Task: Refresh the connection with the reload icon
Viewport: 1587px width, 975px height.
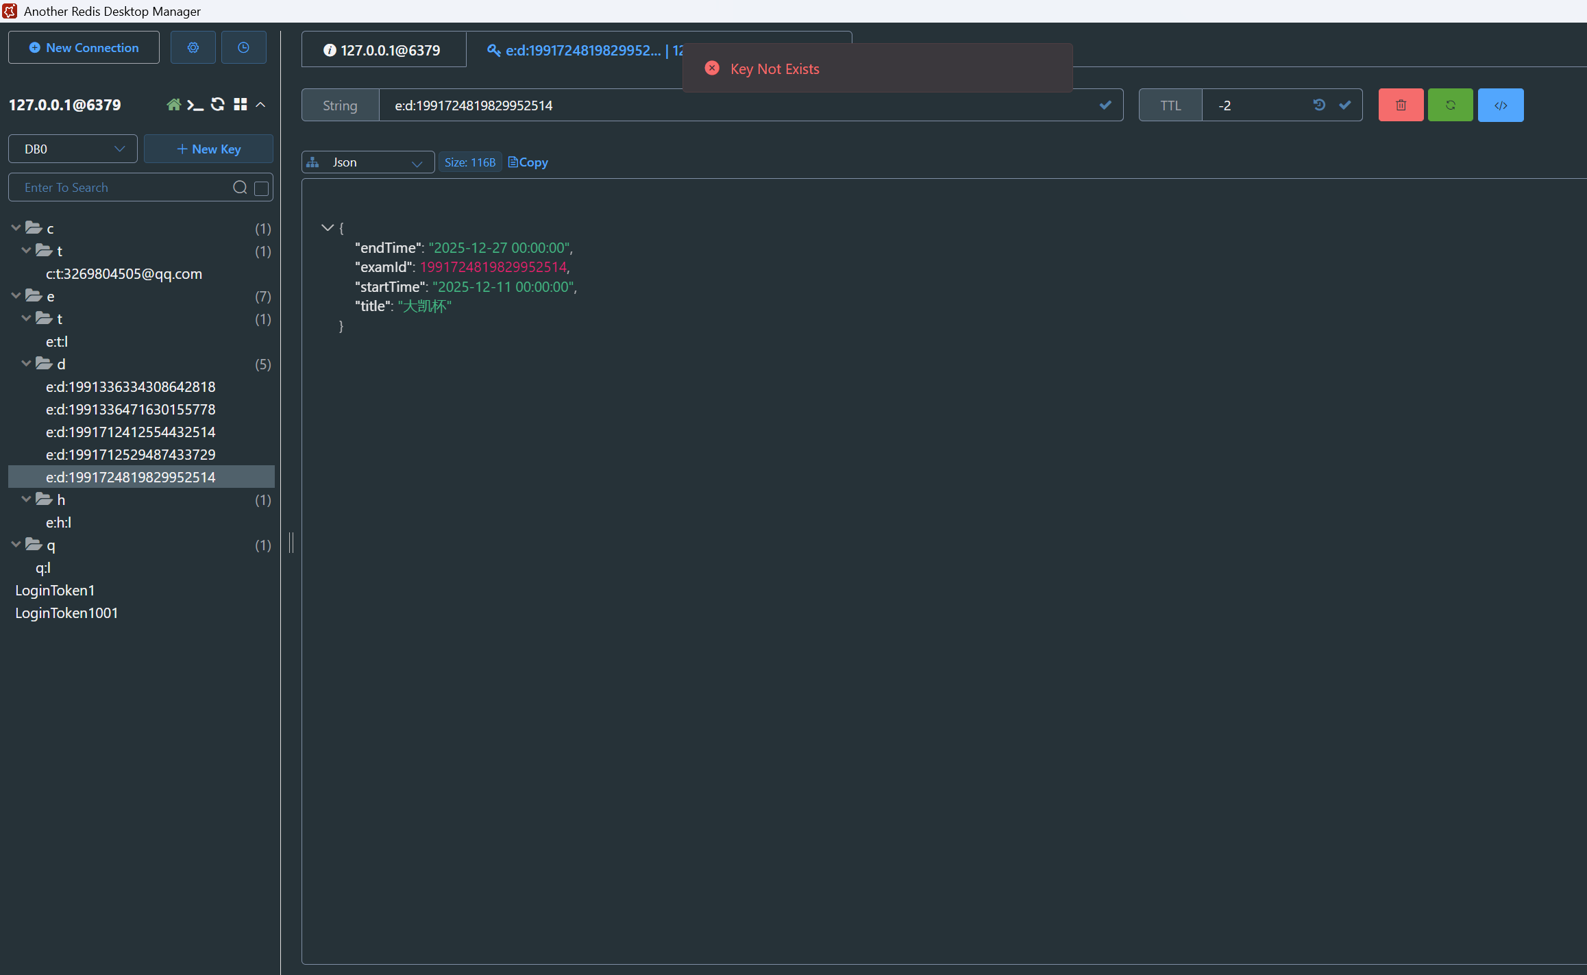Action: tap(218, 105)
